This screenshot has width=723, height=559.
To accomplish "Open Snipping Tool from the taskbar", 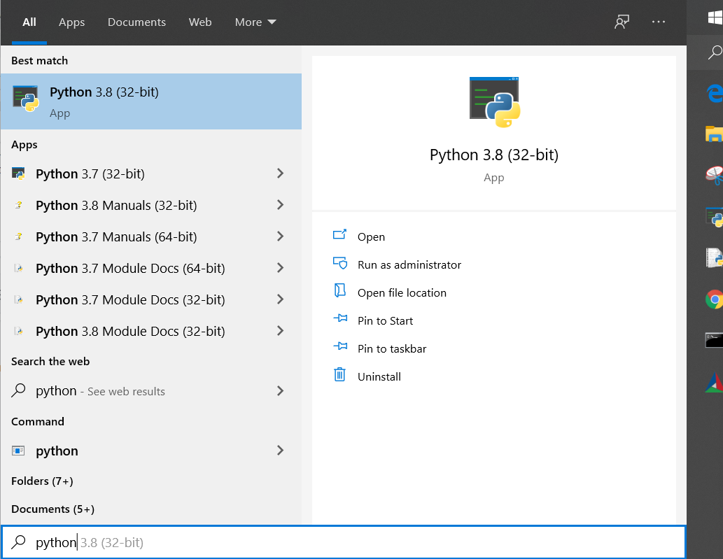I will tap(714, 175).
